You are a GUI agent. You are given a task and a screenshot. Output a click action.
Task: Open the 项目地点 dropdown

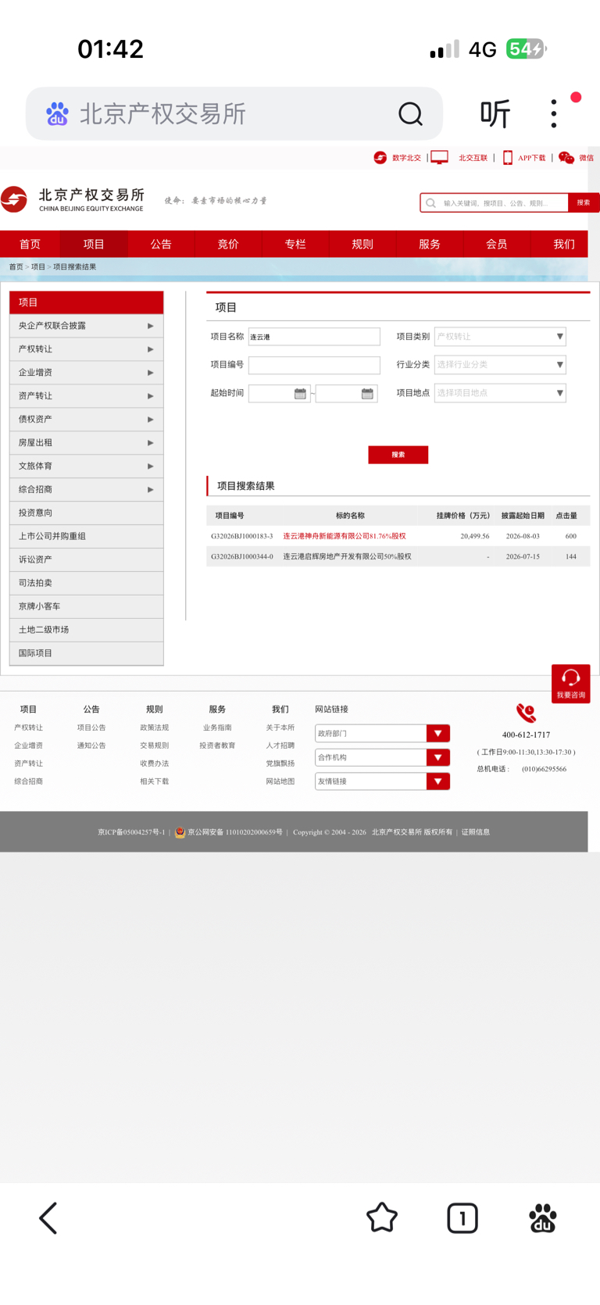coord(500,393)
